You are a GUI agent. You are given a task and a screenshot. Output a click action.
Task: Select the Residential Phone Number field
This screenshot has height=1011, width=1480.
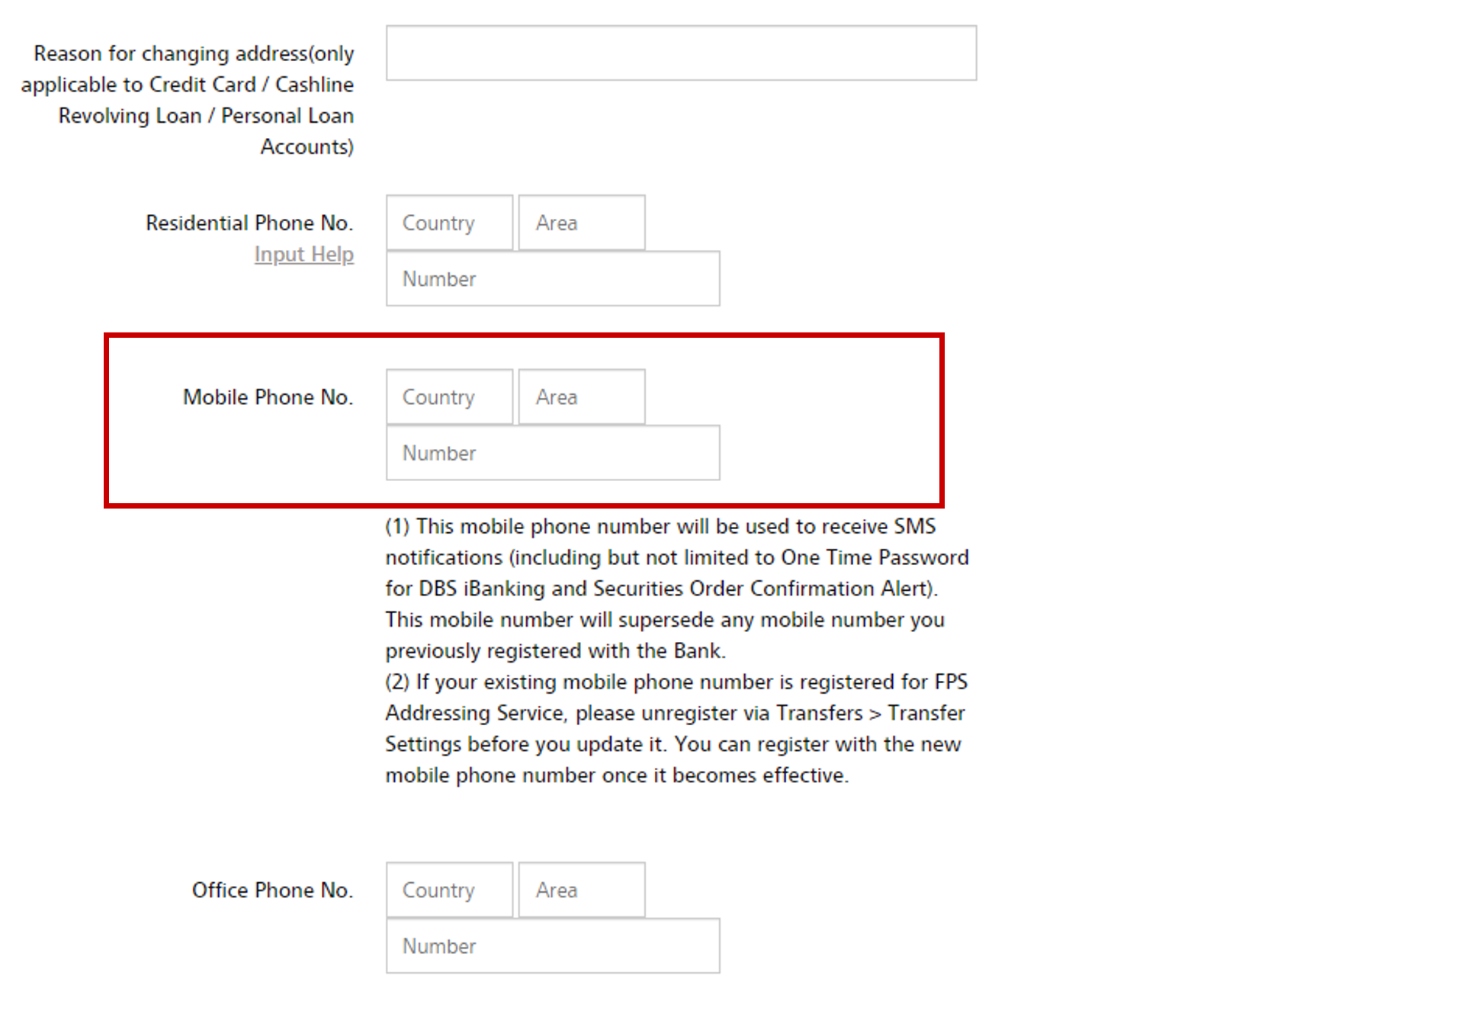[552, 279]
